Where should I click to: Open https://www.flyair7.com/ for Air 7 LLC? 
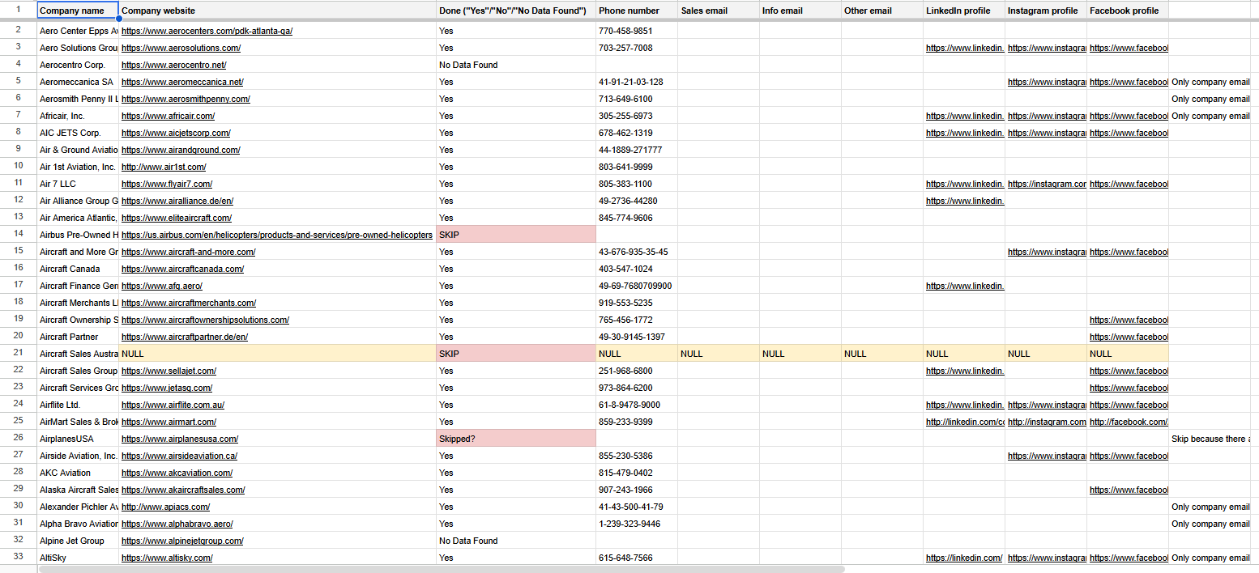(166, 184)
